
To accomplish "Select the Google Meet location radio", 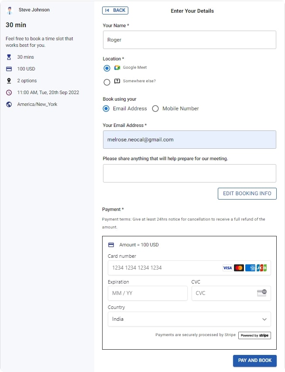I will point(107,68).
